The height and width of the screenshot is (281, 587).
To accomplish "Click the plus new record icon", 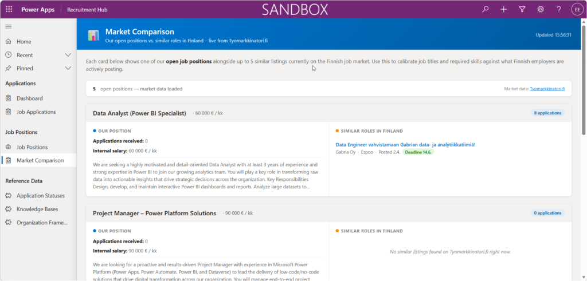I will [504, 9].
